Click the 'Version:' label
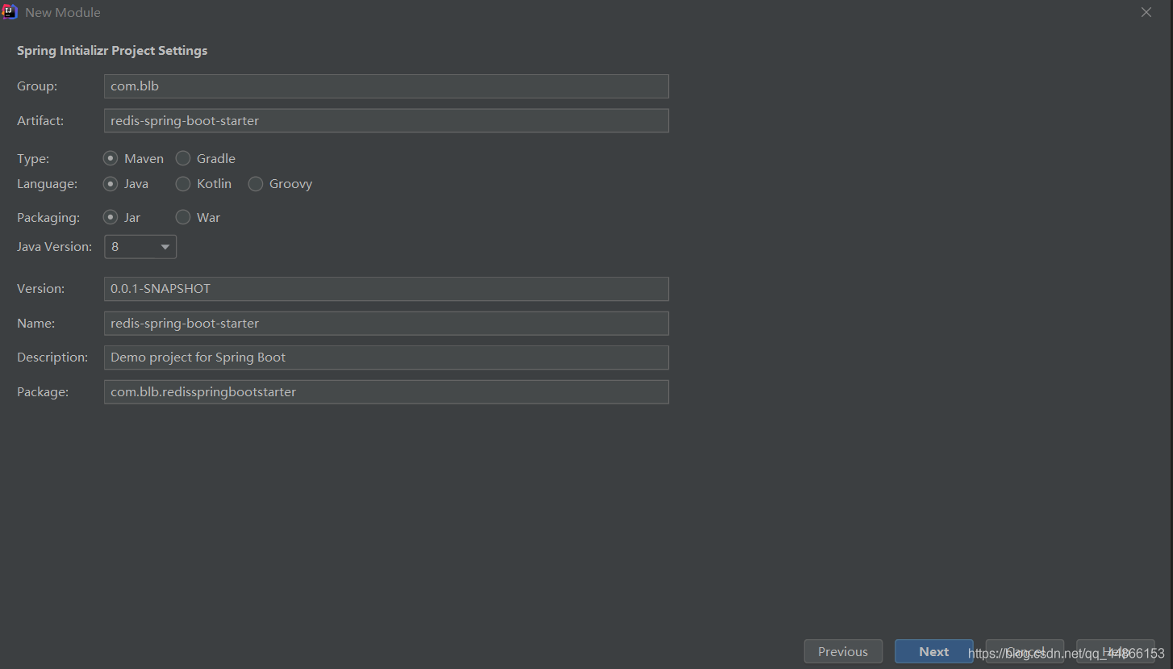The width and height of the screenshot is (1173, 669). click(x=41, y=289)
